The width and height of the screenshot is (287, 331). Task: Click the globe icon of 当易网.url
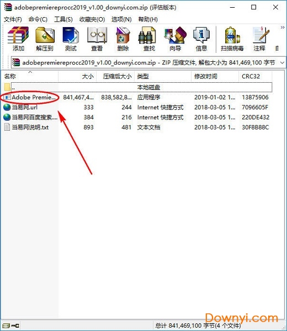(x=7, y=107)
